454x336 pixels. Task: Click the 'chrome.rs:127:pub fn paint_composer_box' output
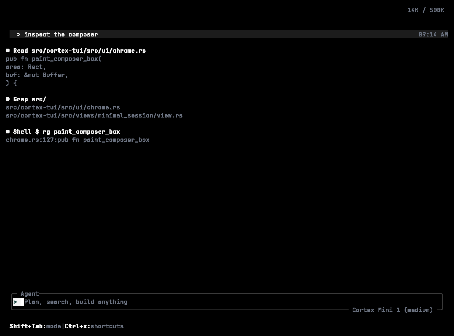78,140
